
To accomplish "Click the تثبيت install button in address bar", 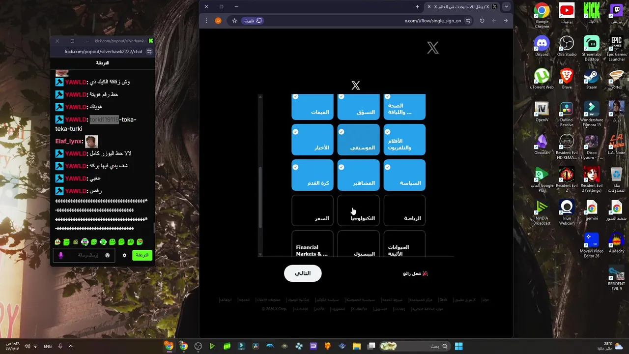I will coord(253,21).
